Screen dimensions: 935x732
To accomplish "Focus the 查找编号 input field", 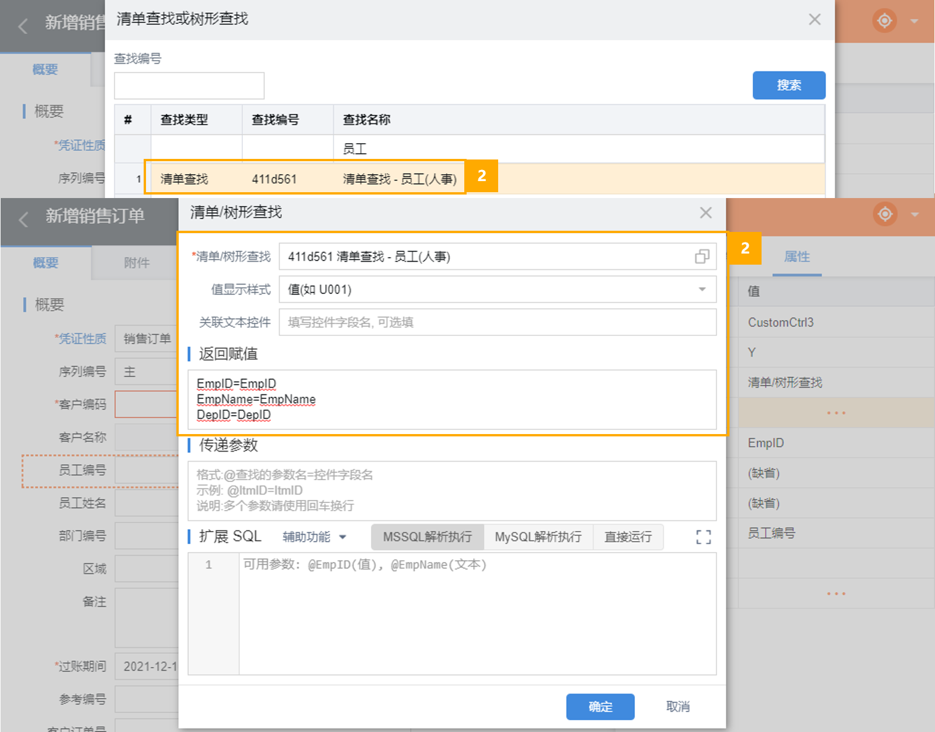I will 189,86.
